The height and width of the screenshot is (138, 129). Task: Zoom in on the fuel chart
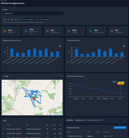tap(113, 82)
